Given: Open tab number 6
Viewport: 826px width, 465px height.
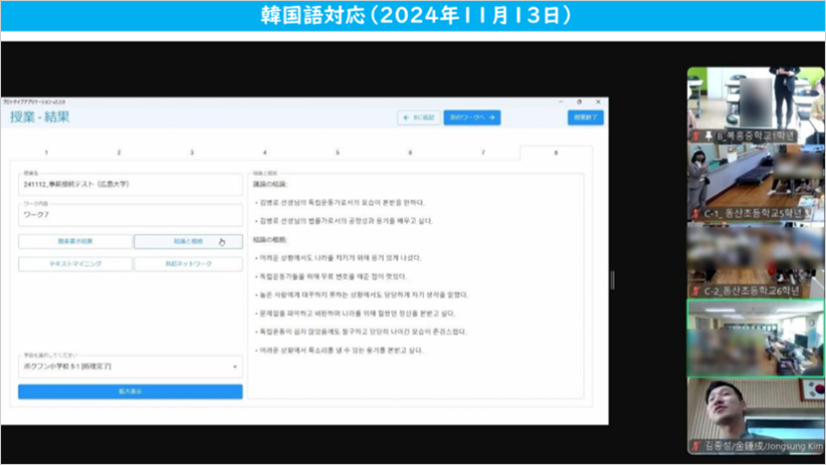Looking at the screenshot, I should tap(410, 152).
